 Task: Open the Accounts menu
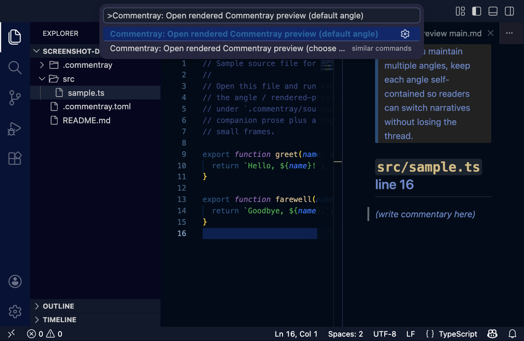(x=15, y=281)
